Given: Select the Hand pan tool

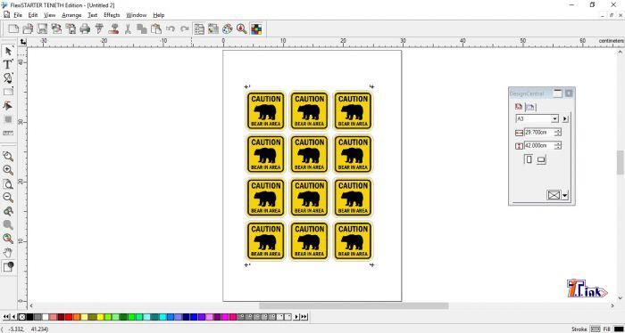Looking at the screenshot, I should point(7,252).
